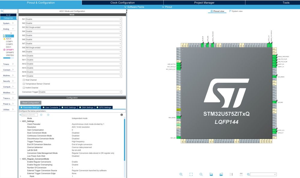Open the IN3 Single-ended dropdown

[74, 27]
